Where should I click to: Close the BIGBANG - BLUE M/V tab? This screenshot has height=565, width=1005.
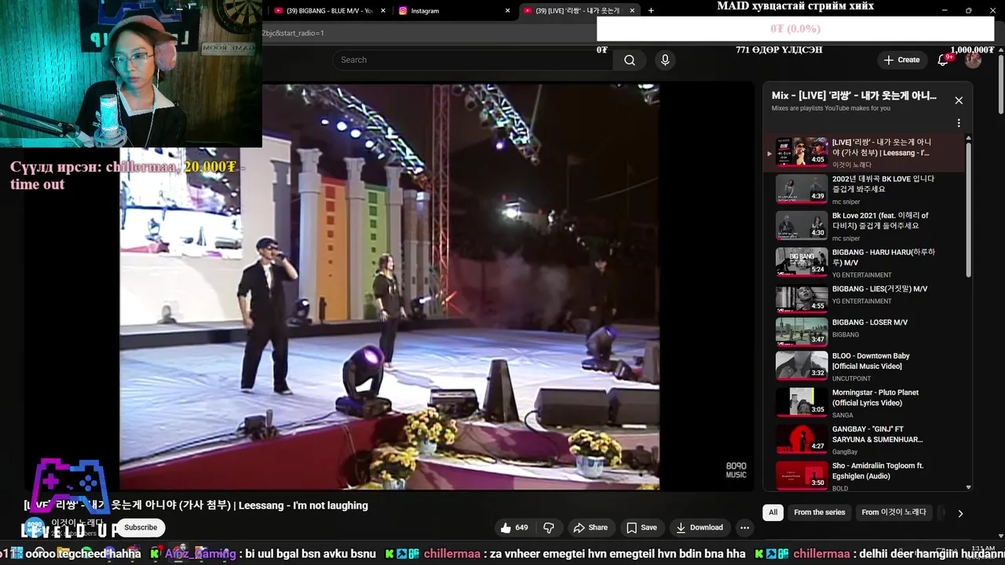point(383,11)
